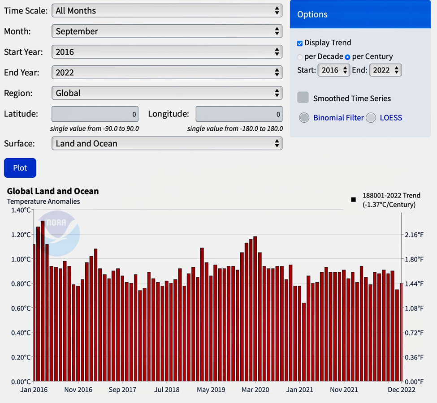
Task: Click the black trend legend square
Action: (354, 200)
